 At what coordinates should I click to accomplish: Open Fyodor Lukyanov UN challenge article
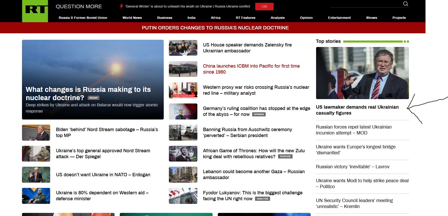coord(253,196)
